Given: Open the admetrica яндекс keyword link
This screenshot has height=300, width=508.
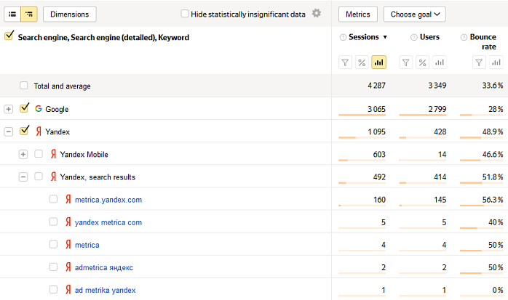Looking at the screenshot, I should click(104, 267).
